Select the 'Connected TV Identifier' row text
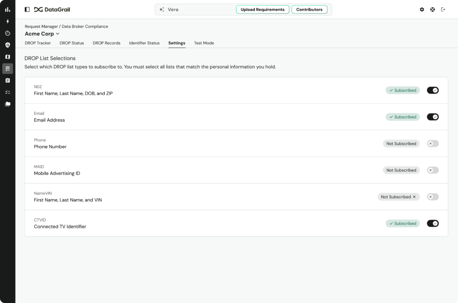The image size is (458, 303). pos(60,226)
